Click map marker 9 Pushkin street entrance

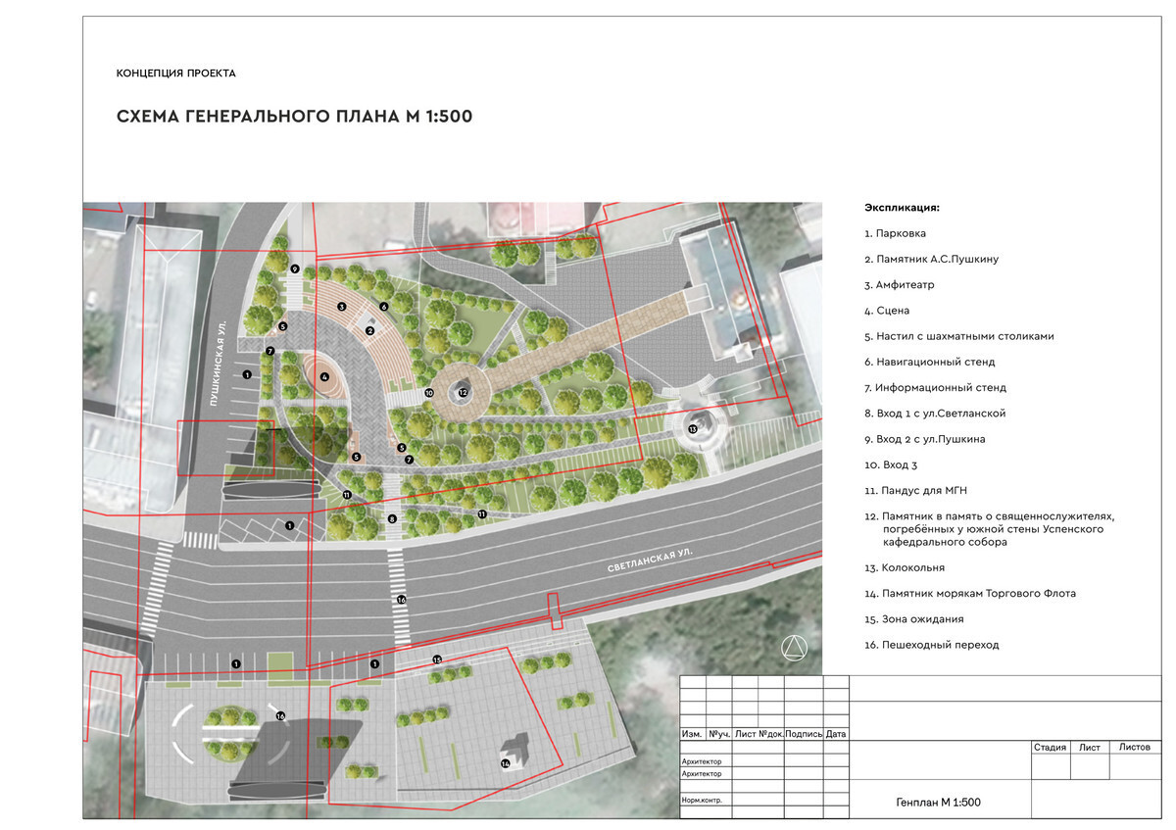pos(294,269)
